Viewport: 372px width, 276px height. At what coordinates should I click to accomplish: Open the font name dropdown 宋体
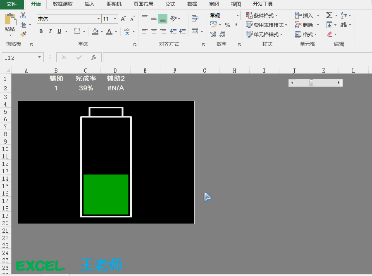[x=98, y=19]
